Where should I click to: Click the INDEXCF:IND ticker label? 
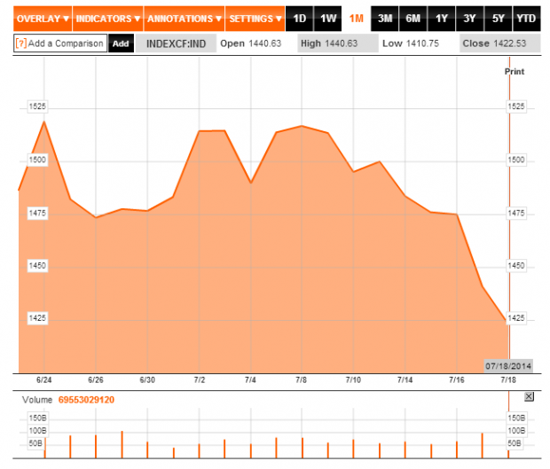coord(176,43)
